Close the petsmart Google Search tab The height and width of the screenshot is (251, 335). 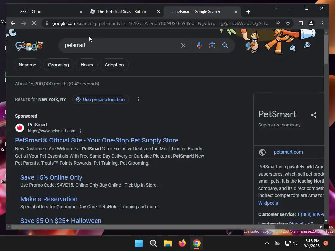tap(236, 12)
